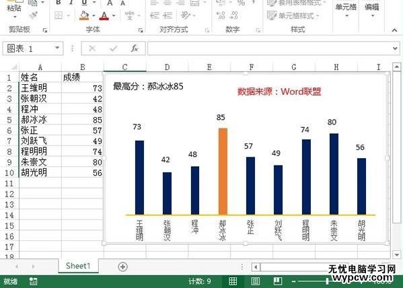
Task: Select column A header
Action: (40, 67)
